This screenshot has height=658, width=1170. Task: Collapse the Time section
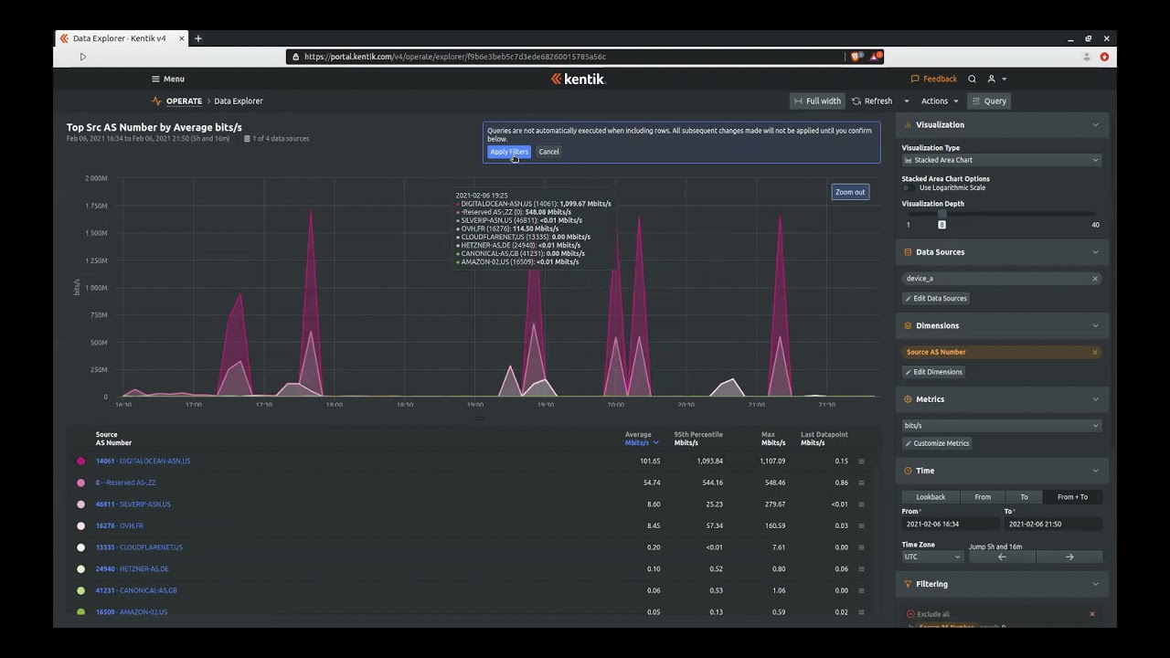(x=1095, y=471)
